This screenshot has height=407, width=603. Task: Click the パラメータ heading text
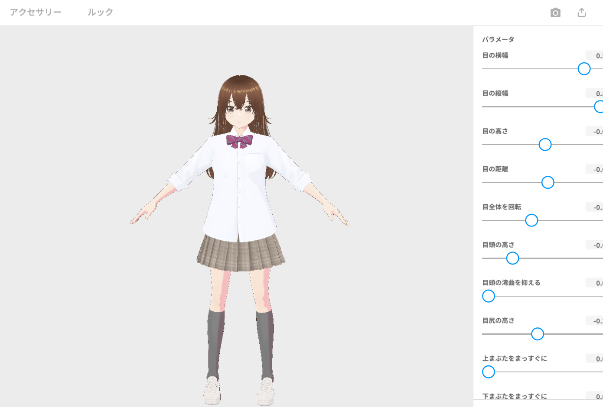pyautogui.click(x=498, y=39)
